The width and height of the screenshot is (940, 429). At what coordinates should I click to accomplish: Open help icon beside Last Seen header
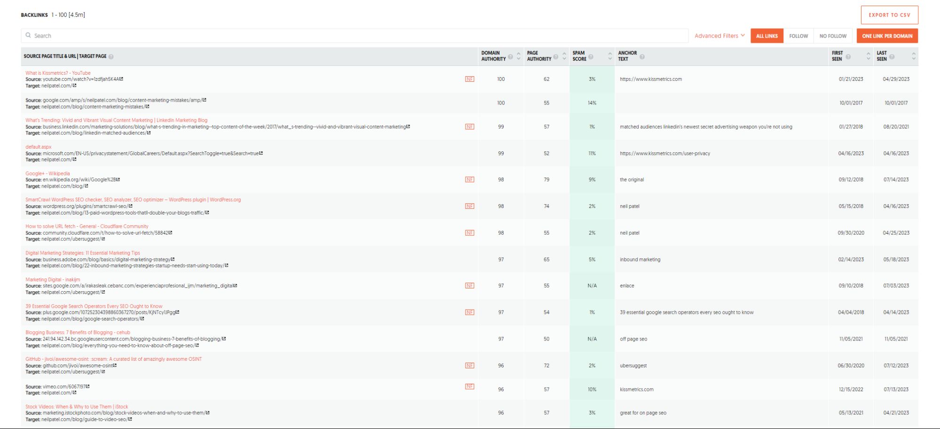[892, 57]
